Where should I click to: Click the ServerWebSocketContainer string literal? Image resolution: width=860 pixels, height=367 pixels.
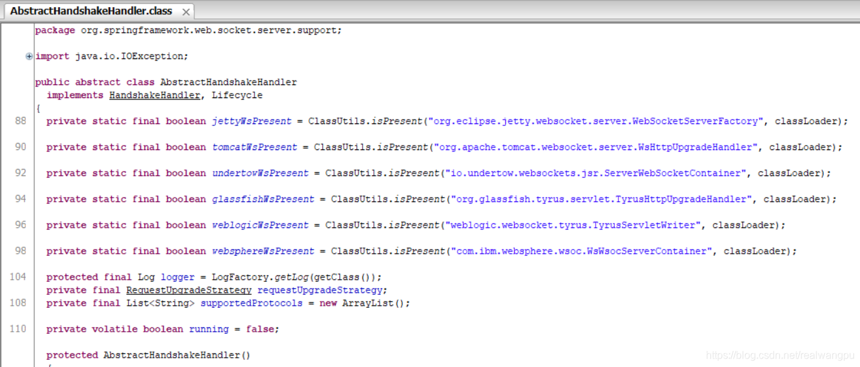[597, 173]
